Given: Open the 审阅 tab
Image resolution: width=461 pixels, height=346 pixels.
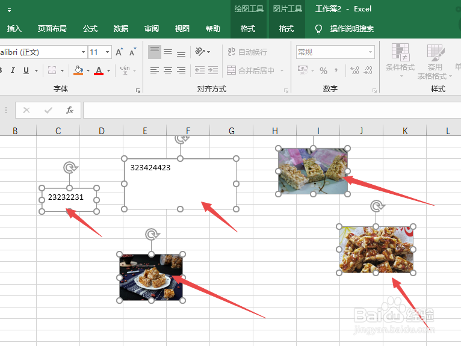Looking at the screenshot, I should click(152, 28).
